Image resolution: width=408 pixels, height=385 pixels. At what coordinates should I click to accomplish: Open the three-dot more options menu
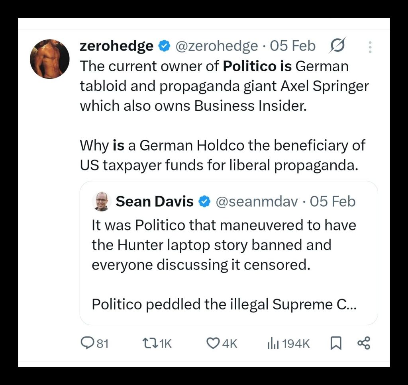point(370,47)
